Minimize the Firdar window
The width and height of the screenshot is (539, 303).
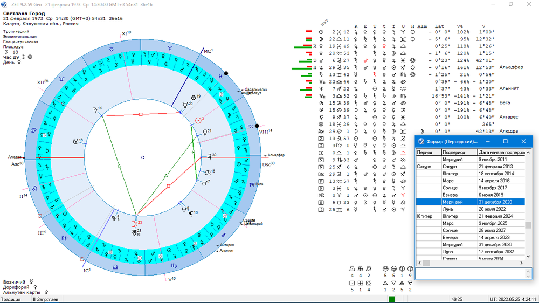coord(487,141)
